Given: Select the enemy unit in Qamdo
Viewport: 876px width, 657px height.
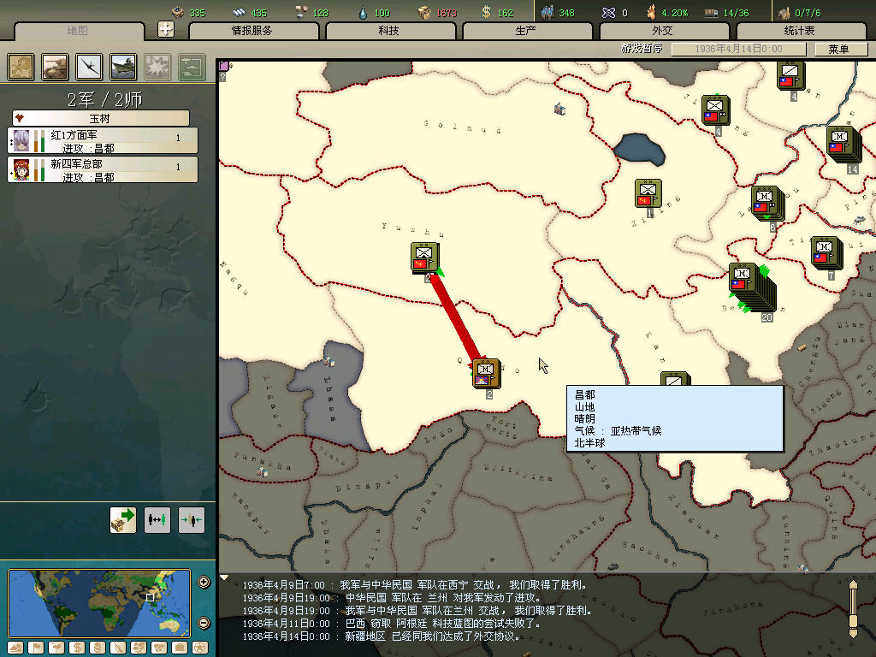Looking at the screenshot, I should pos(486,374).
